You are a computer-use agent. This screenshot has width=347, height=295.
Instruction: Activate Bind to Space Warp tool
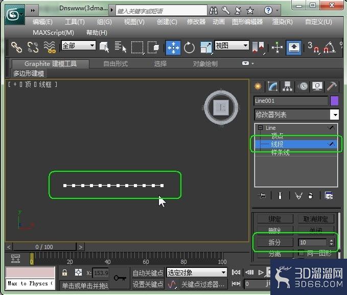tap(50, 47)
